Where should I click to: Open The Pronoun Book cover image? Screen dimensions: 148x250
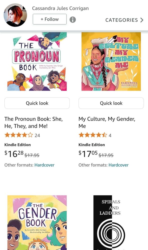37,61
